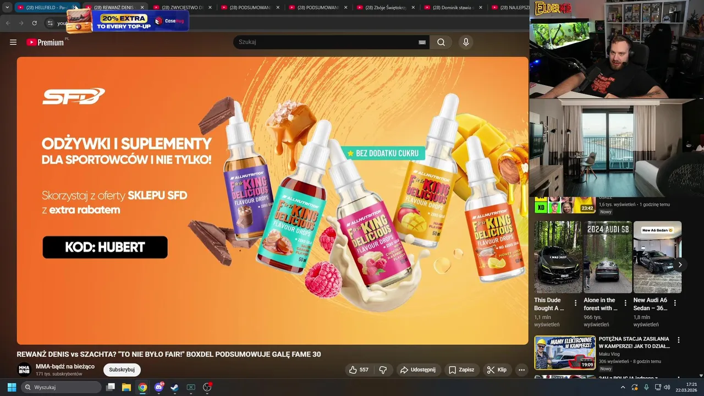
Task: Save the video using Zapisz
Action: pos(461,370)
